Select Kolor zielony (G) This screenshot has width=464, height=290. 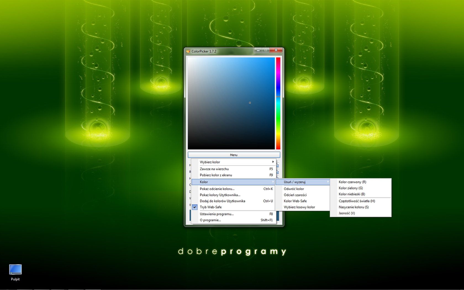point(361,188)
